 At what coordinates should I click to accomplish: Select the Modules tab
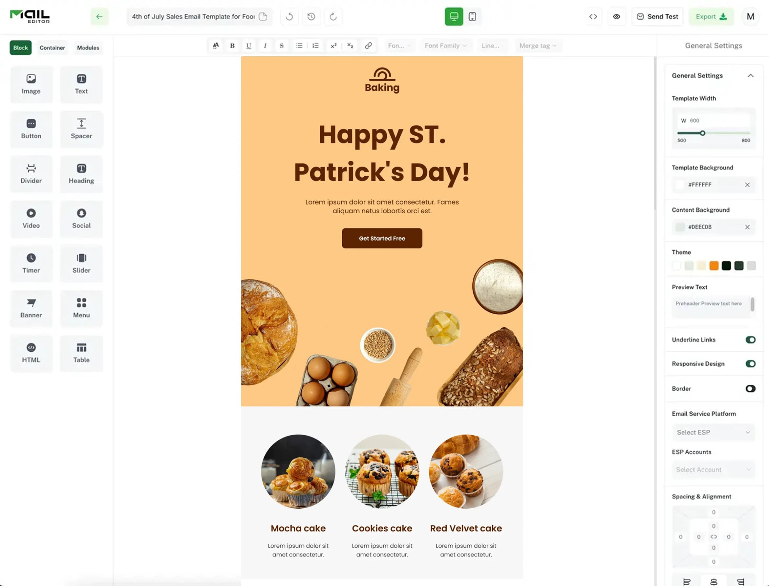click(88, 48)
